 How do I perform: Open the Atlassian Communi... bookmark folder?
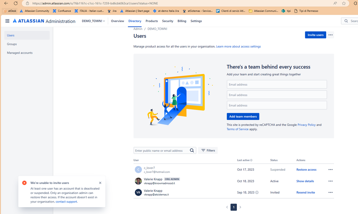(263, 11)
